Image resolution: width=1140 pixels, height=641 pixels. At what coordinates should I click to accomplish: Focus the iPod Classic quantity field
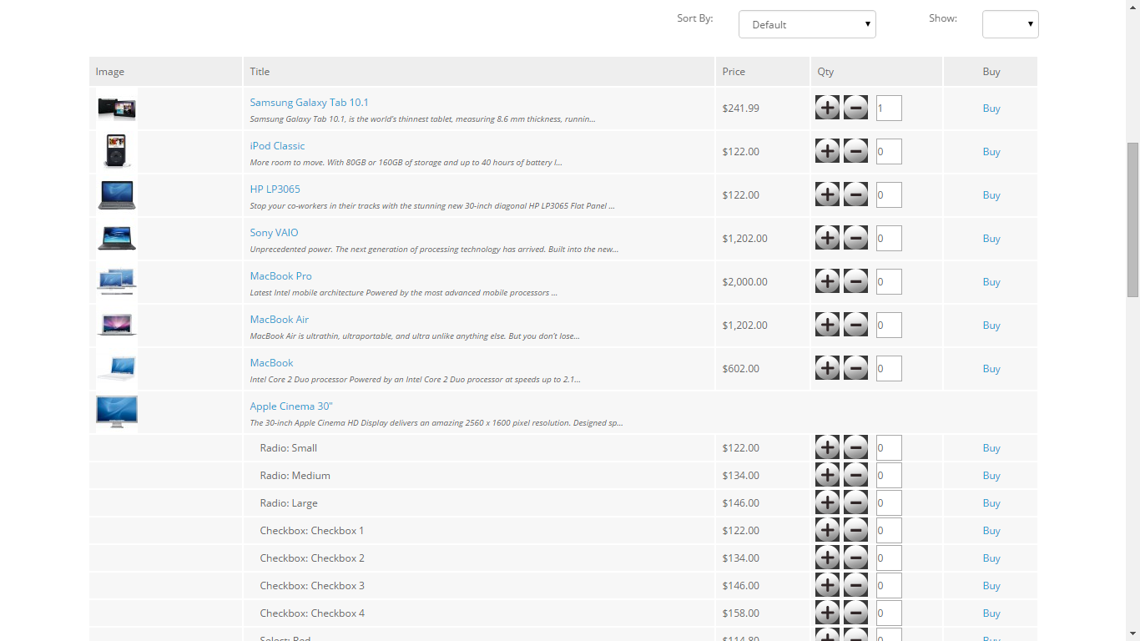coord(889,151)
